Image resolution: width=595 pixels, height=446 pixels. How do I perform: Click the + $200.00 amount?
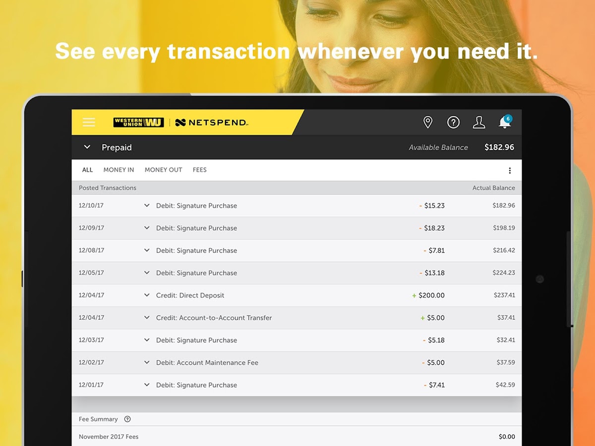point(428,295)
